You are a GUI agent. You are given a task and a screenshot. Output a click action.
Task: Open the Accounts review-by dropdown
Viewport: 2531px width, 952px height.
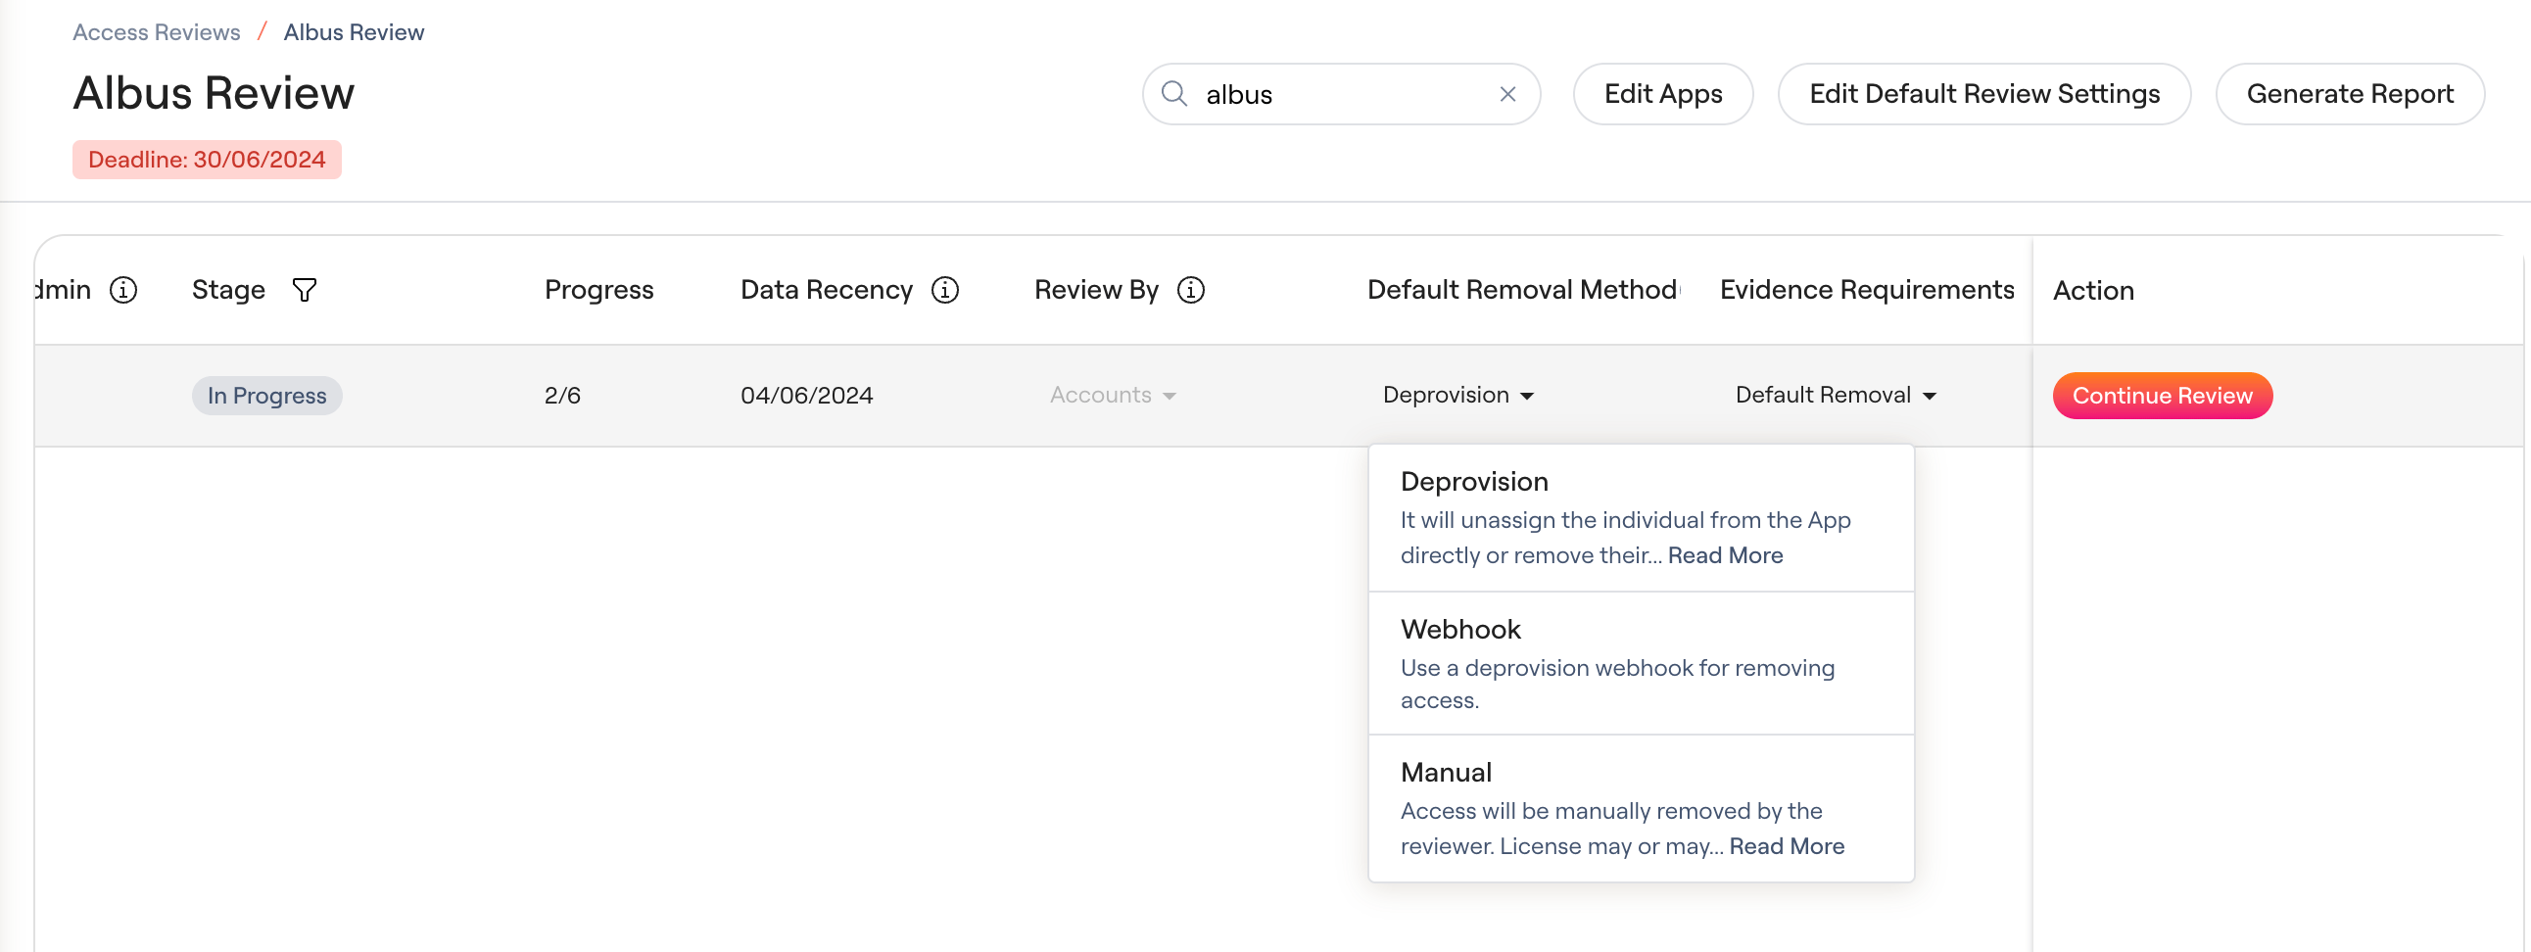[1113, 395]
